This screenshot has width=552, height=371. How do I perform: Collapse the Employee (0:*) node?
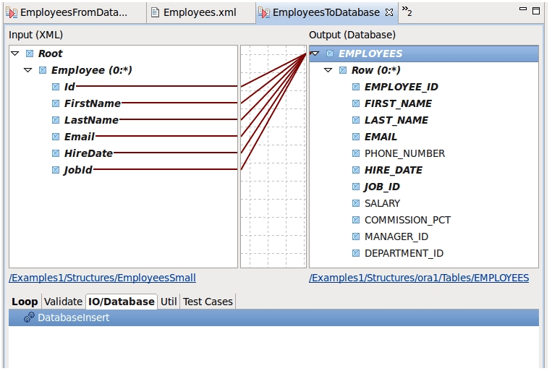28,70
